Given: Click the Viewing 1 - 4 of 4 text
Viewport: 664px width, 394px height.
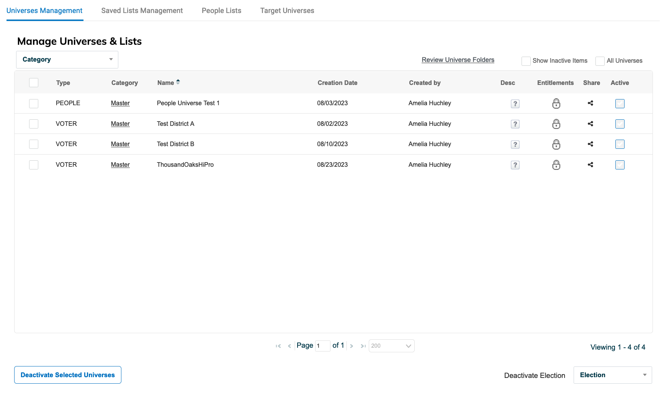Looking at the screenshot, I should click(618, 347).
